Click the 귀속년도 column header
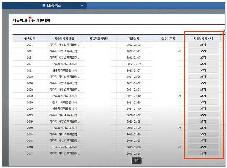Viewport: 227px width, 168px height. (x=30, y=38)
